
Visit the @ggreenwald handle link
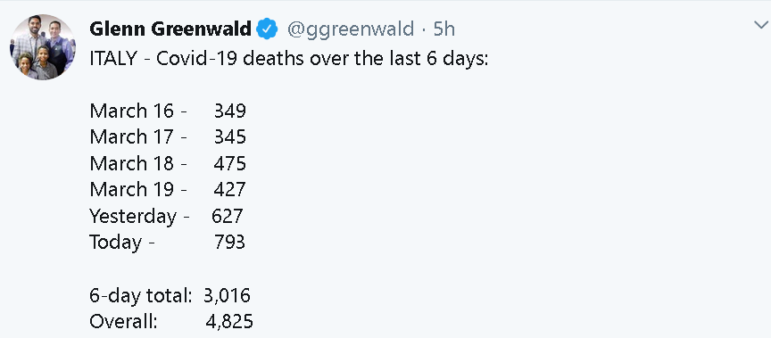pos(350,30)
